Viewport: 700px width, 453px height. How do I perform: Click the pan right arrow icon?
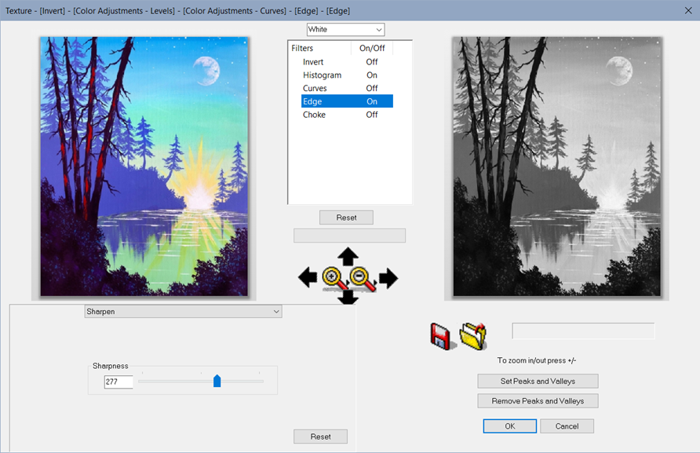pos(388,277)
